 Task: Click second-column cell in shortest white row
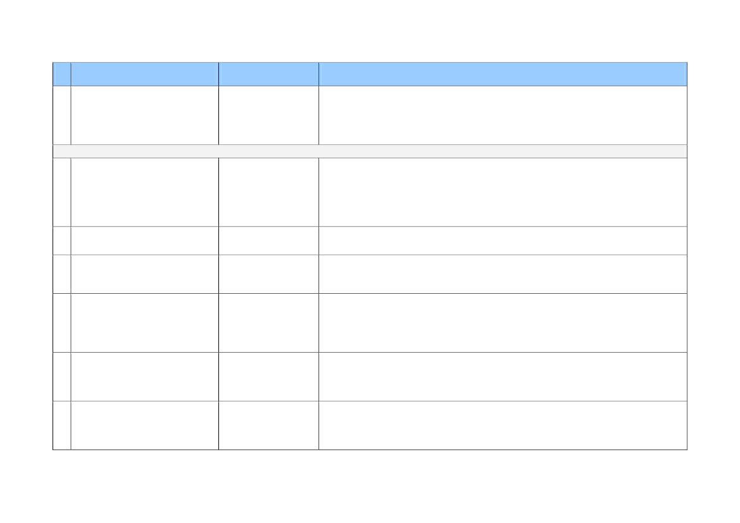tap(144, 241)
